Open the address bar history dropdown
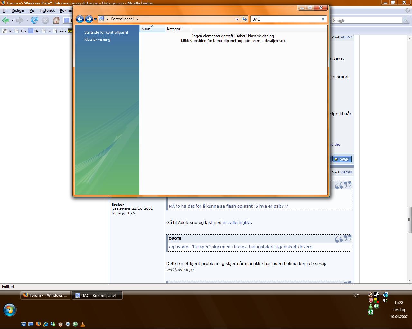 [x=237, y=19]
